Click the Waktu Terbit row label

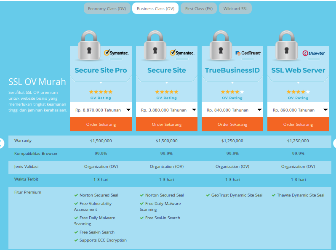click(x=26, y=179)
